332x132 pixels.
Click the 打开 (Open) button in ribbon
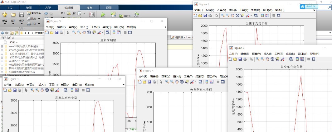[13, 17]
